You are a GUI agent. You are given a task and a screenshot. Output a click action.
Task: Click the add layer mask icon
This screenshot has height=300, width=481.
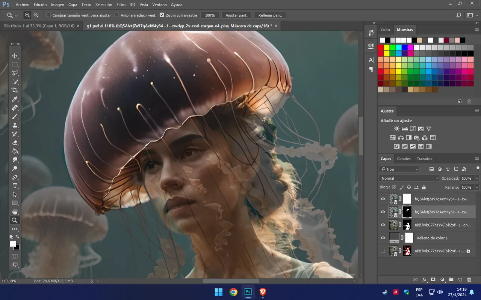433,280
